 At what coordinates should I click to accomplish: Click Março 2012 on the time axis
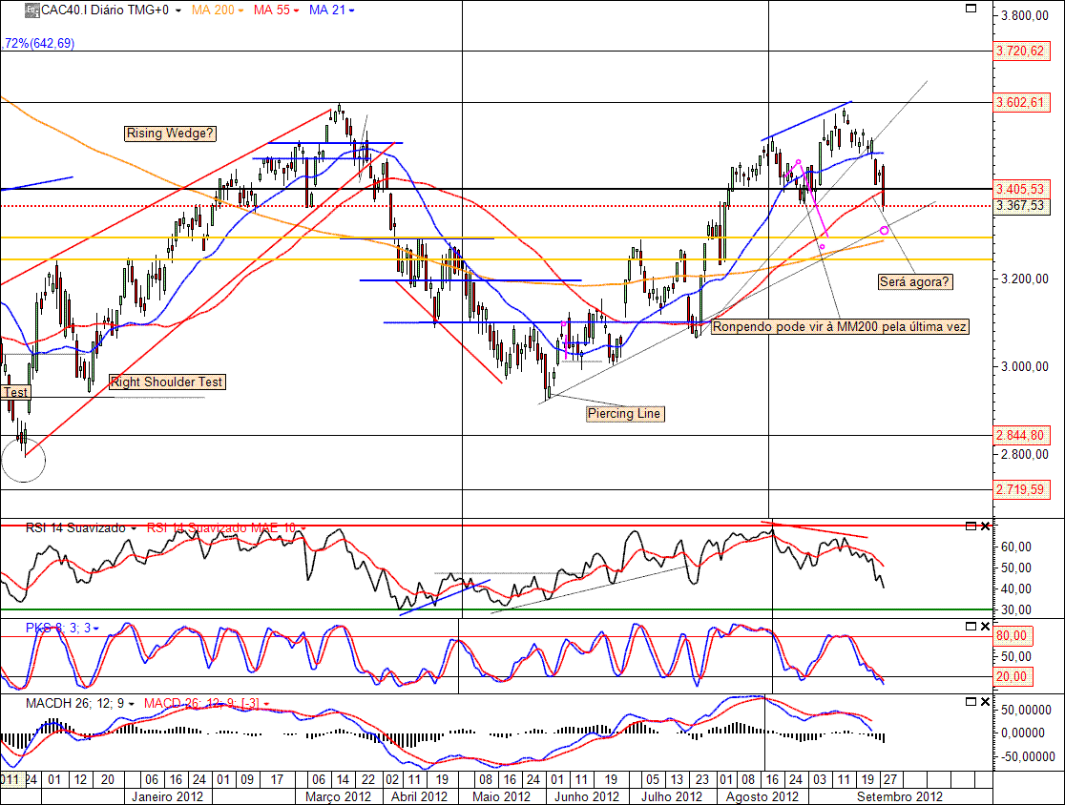click(338, 796)
